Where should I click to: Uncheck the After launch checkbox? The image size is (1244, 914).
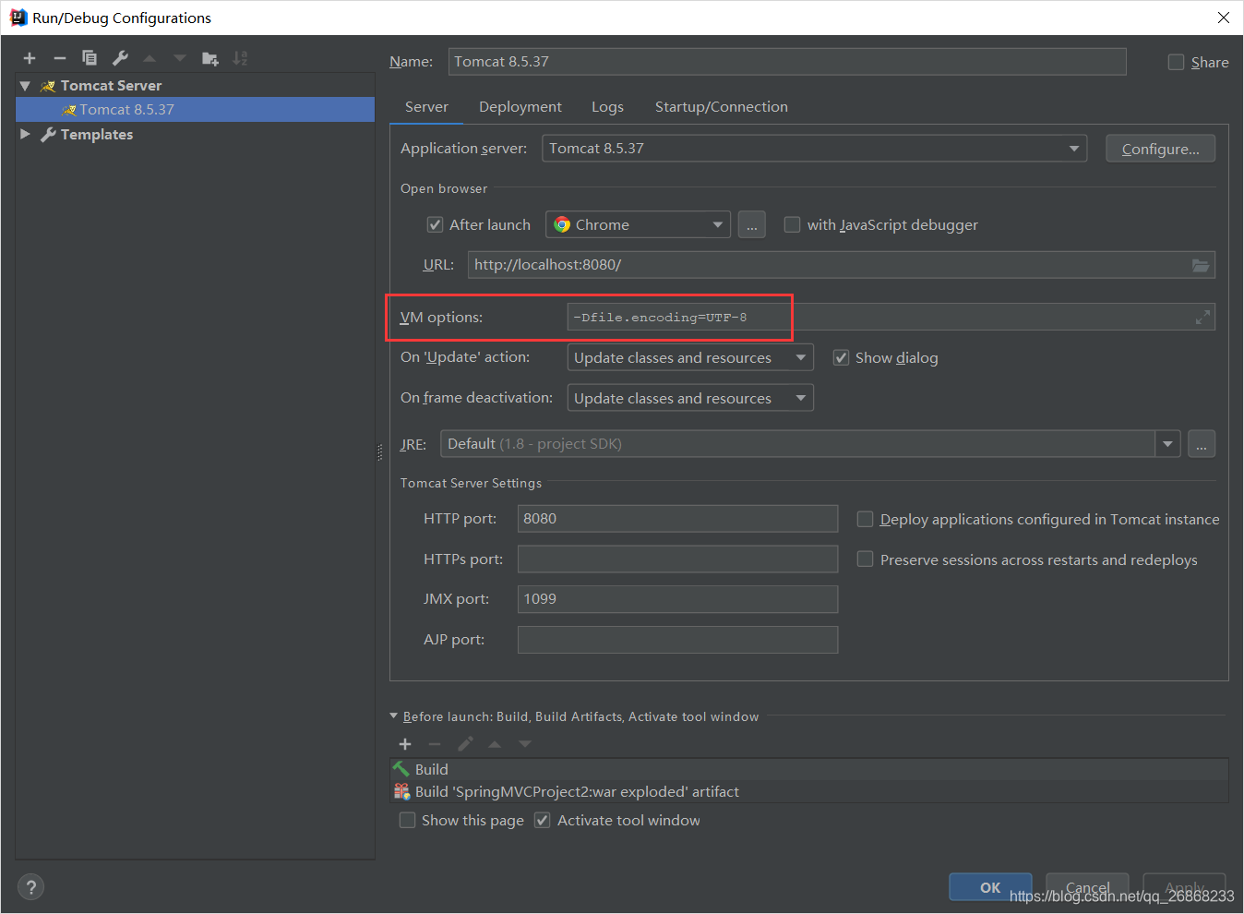pos(435,224)
